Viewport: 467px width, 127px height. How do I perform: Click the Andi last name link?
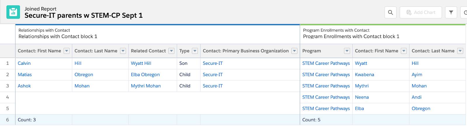pyautogui.click(x=417, y=97)
